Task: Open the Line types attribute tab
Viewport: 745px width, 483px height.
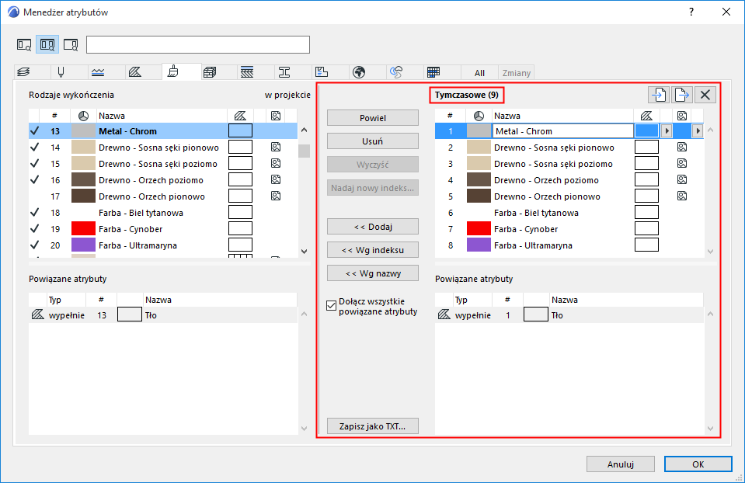Action: pyautogui.click(x=98, y=72)
